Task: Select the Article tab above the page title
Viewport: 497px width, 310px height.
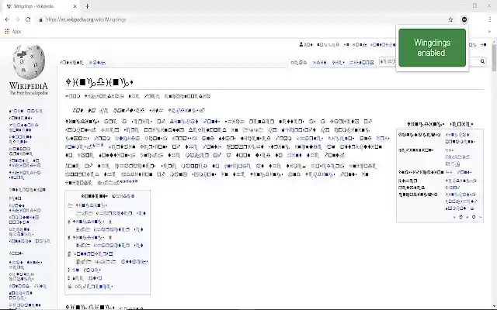Action: tap(71, 63)
